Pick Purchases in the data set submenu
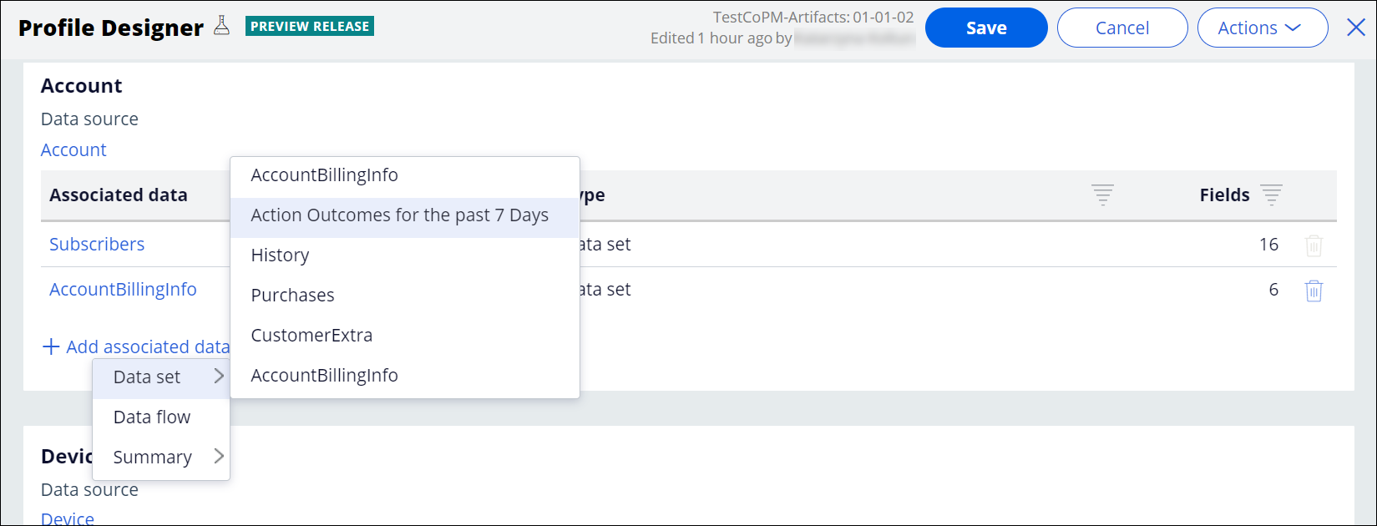This screenshot has width=1377, height=526. 292,296
